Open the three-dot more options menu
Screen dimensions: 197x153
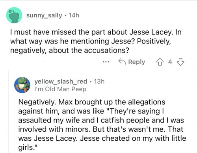tap(106, 62)
